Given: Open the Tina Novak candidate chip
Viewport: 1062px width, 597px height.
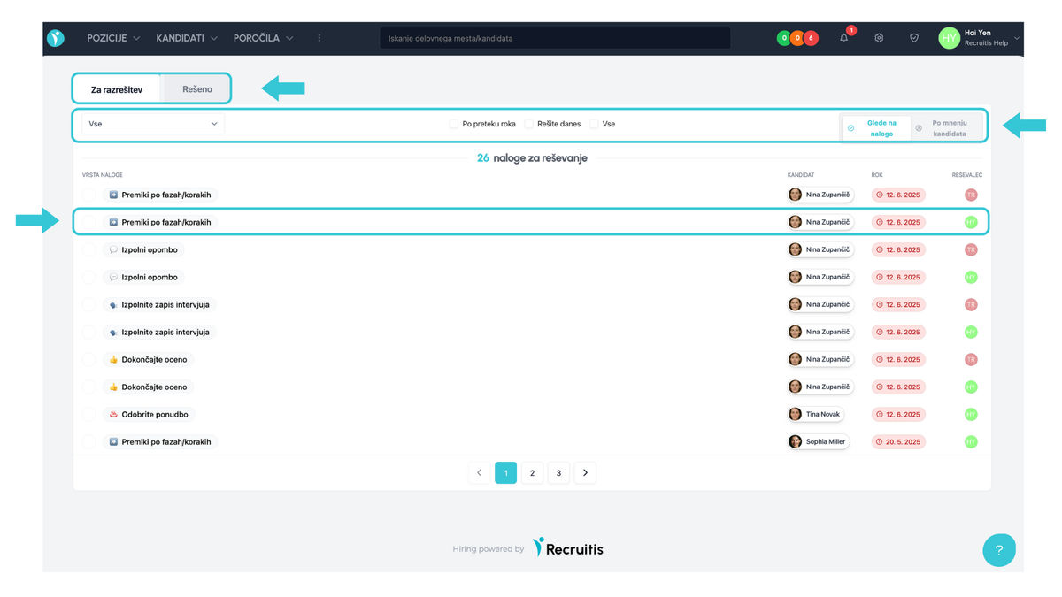Looking at the screenshot, I should click(x=815, y=414).
